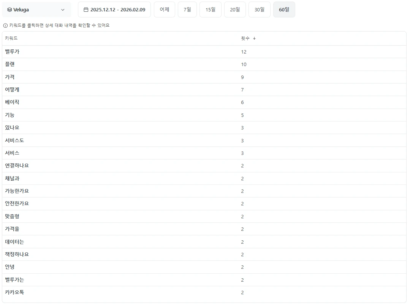Click the 키워드 column header
The height and width of the screenshot is (306, 410).
pyautogui.click(x=11, y=38)
